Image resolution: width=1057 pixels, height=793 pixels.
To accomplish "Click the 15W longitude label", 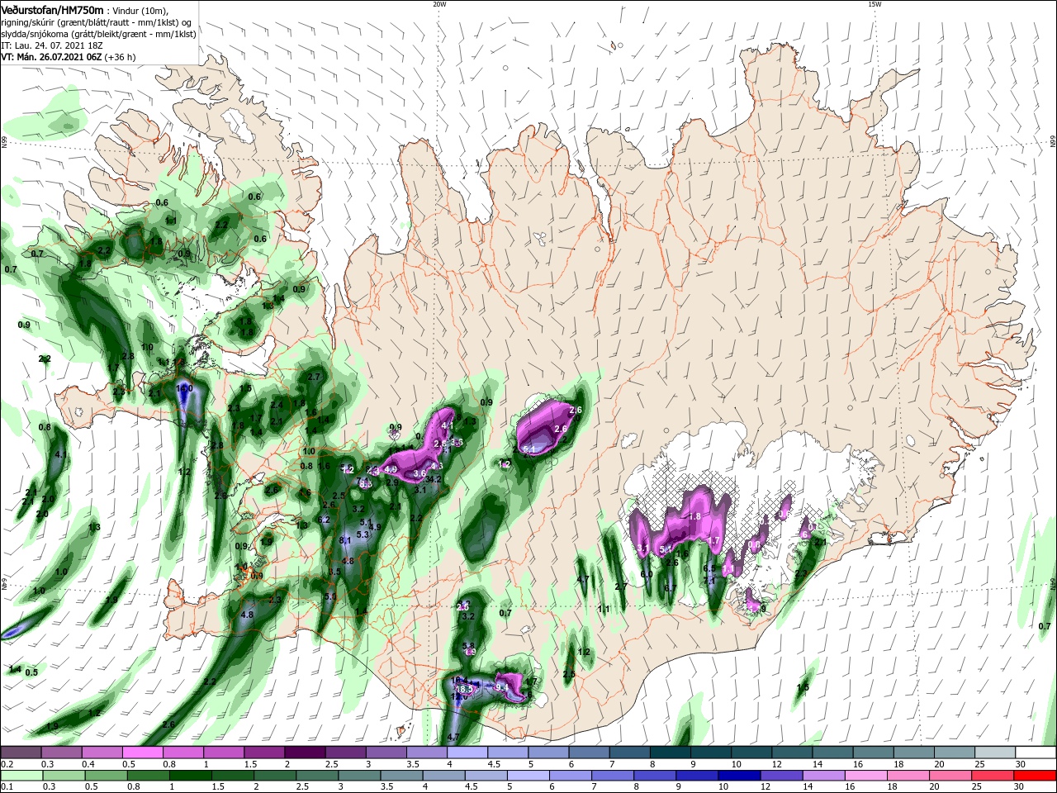I will coord(875,4).
